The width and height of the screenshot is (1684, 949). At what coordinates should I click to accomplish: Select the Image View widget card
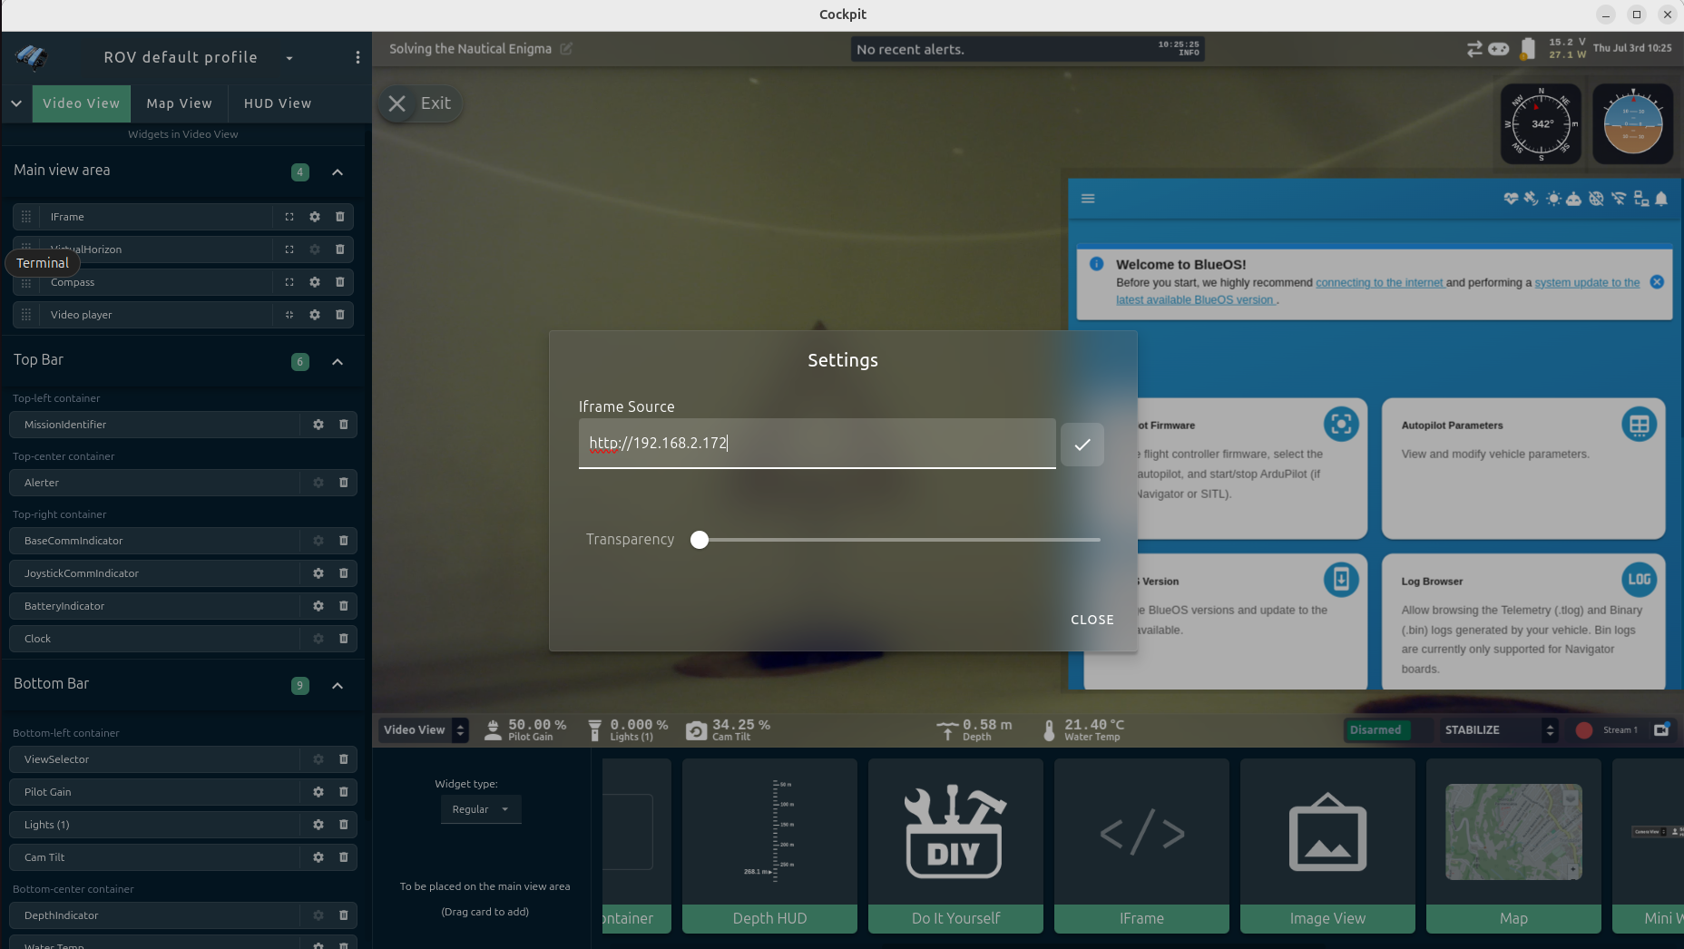pyautogui.click(x=1327, y=846)
